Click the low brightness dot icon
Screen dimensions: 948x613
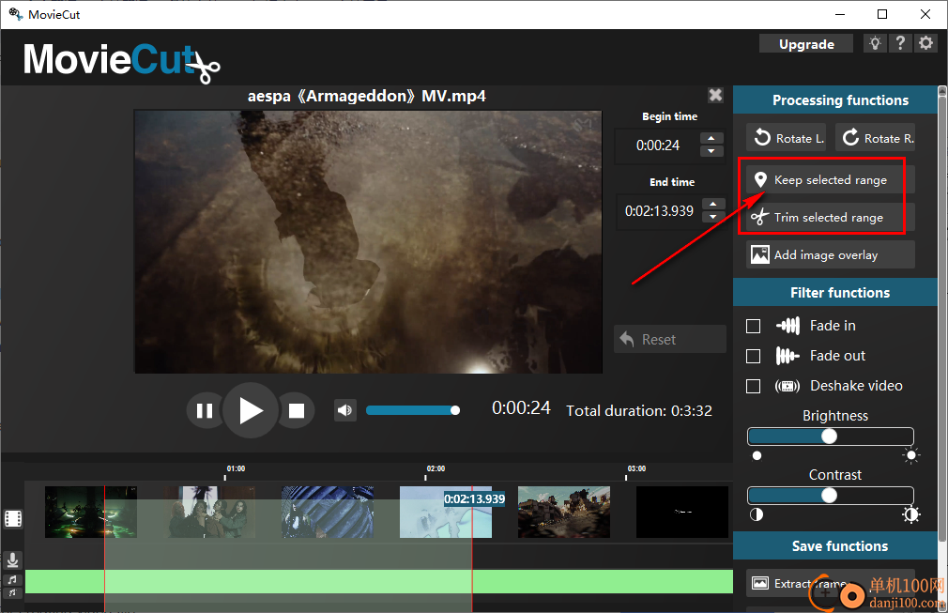757,456
